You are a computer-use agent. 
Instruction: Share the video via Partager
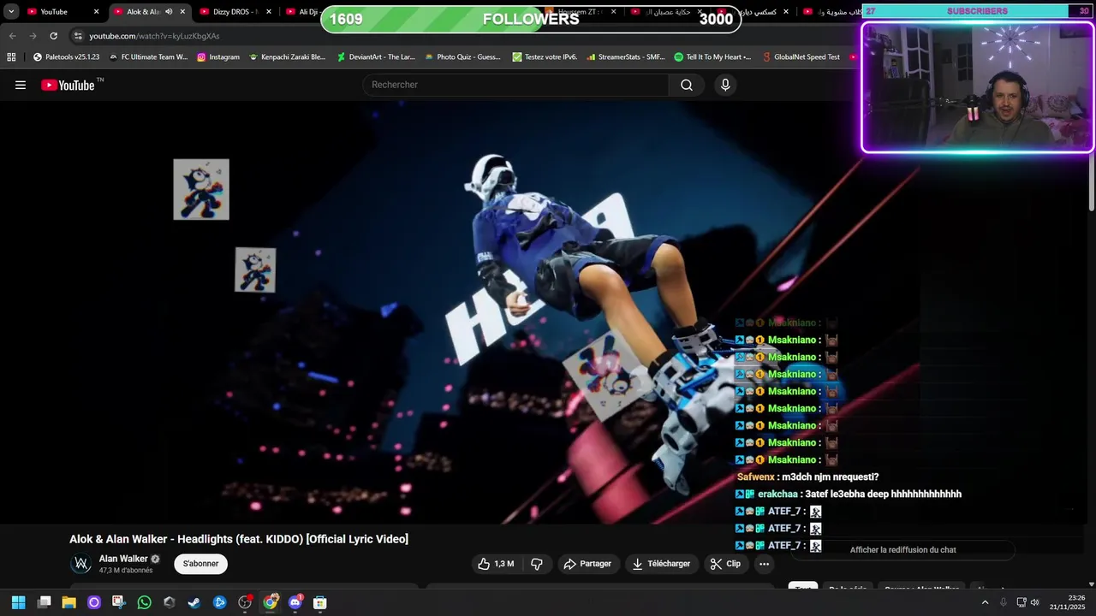587,564
